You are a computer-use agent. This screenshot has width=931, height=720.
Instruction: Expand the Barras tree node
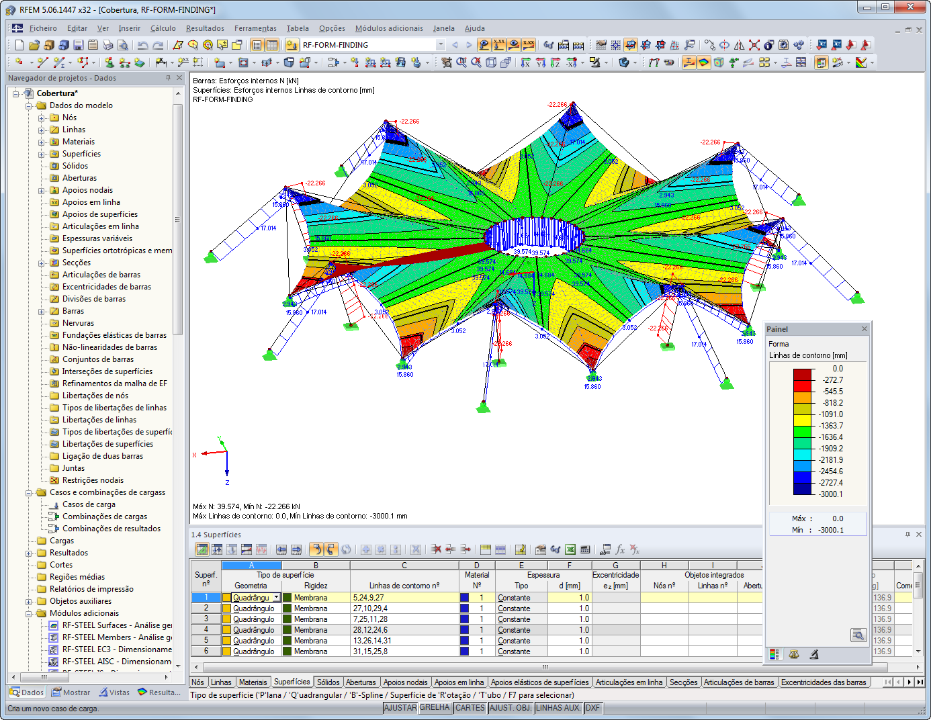[x=41, y=312]
